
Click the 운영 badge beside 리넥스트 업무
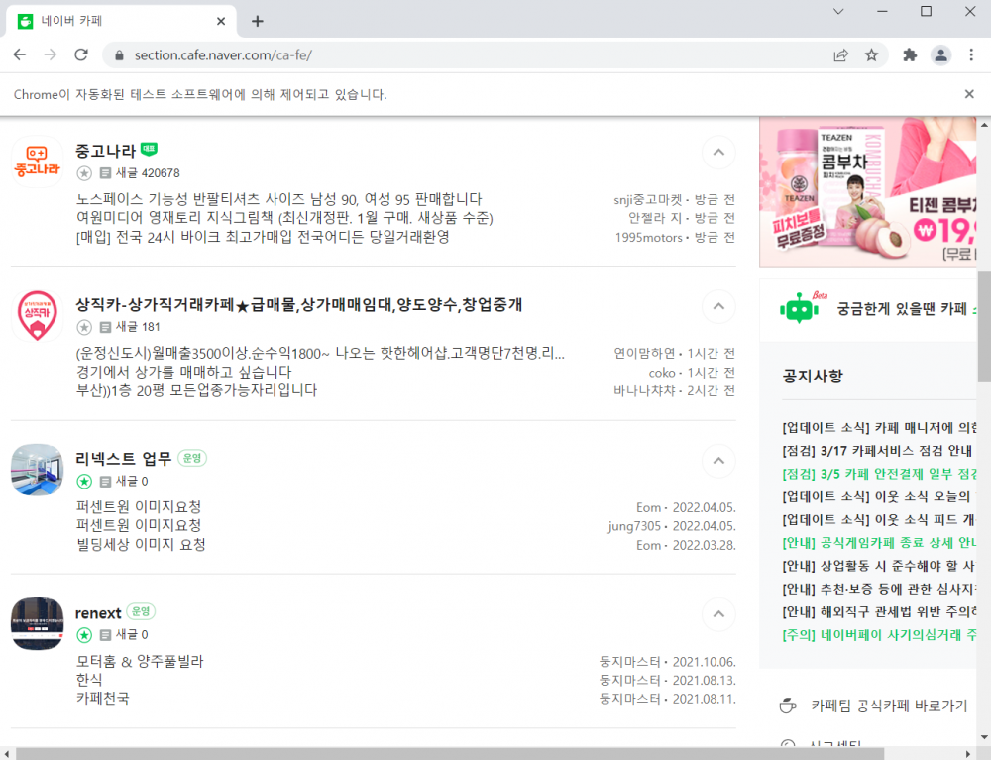[x=192, y=458]
